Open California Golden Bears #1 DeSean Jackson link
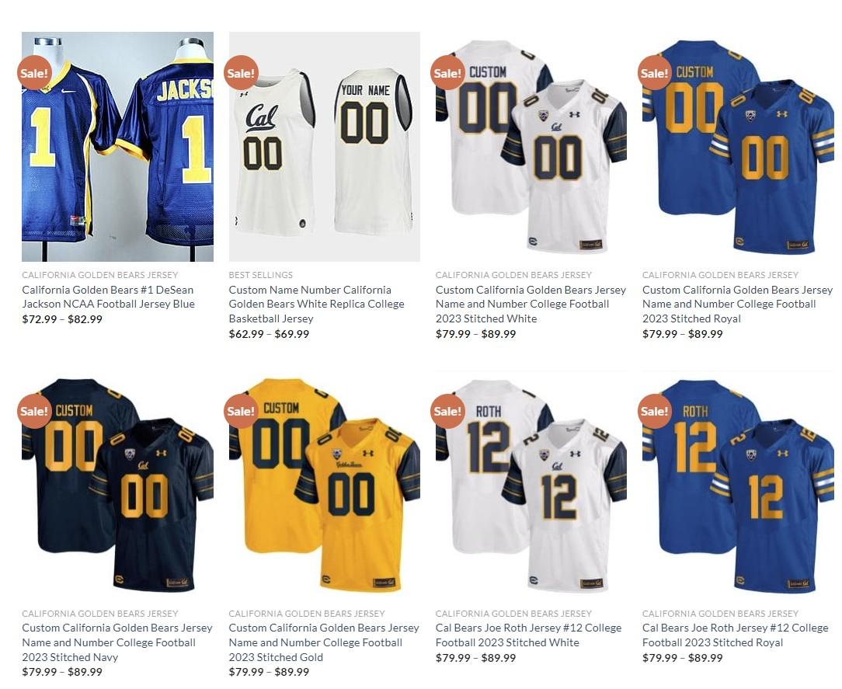842x689 pixels. 108,297
